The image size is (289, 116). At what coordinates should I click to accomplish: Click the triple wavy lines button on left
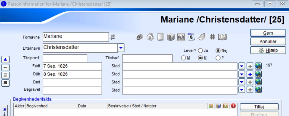click(5, 75)
